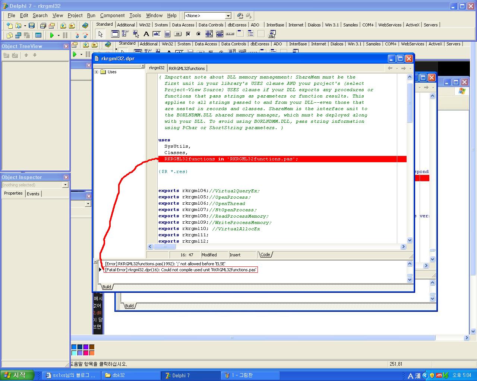Click code editor vertical scrollbar thumb
The image size is (477, 381).
(x=410, y=102)
